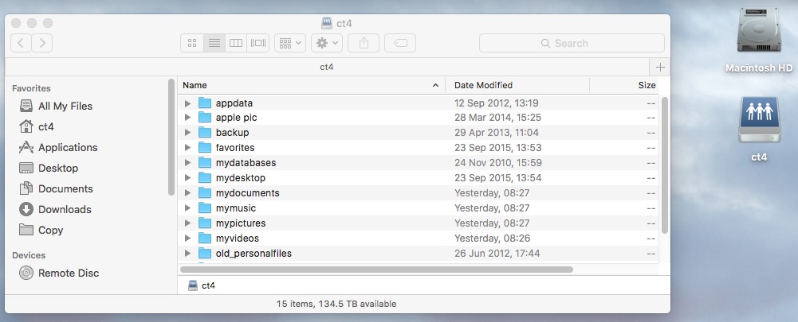Viewport: 798px width, 322px height.
Task: Select the ct4 tab
Action: [x=327, y=67]
